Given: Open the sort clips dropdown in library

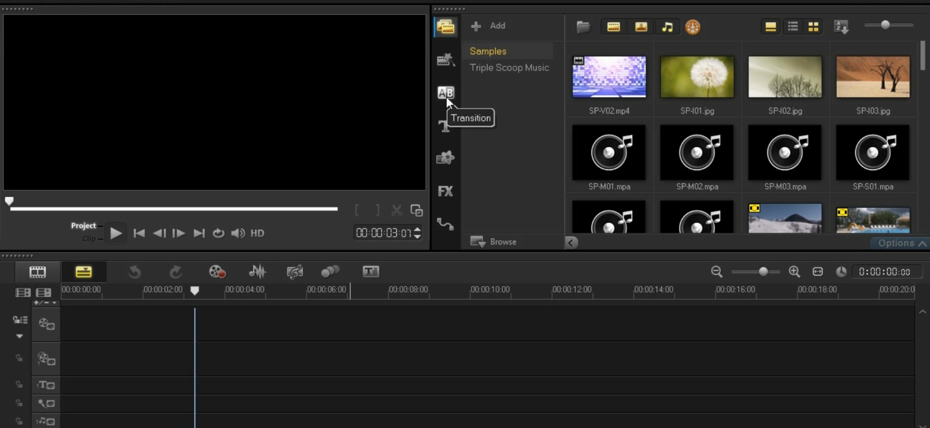Looking at the screenshot, I should click(x=841, y=27).
